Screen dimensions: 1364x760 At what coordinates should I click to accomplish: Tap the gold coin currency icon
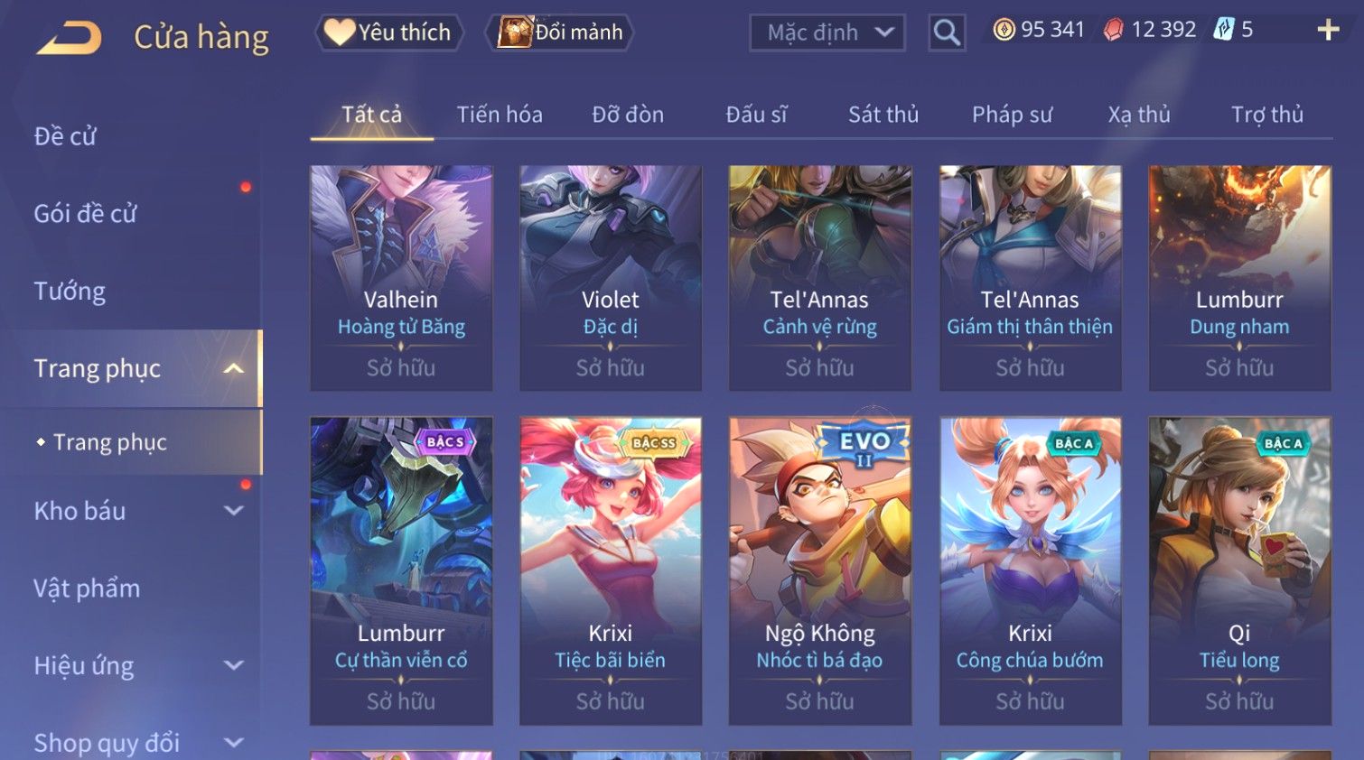pos(1004,30)
